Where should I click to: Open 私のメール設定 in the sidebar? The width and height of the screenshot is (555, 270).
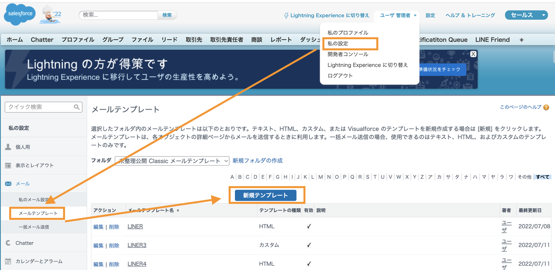pos(34,200)
